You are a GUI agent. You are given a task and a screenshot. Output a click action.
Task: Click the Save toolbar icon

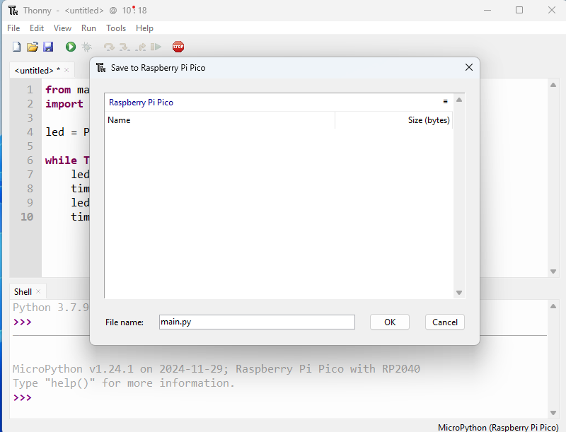tap(48, 47)
